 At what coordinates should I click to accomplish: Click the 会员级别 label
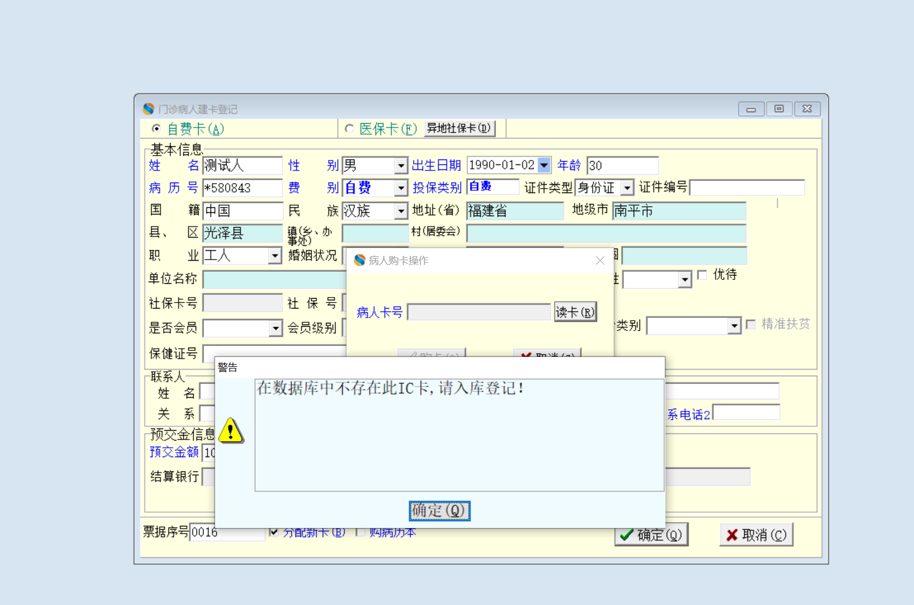click(x=312, y=328)
